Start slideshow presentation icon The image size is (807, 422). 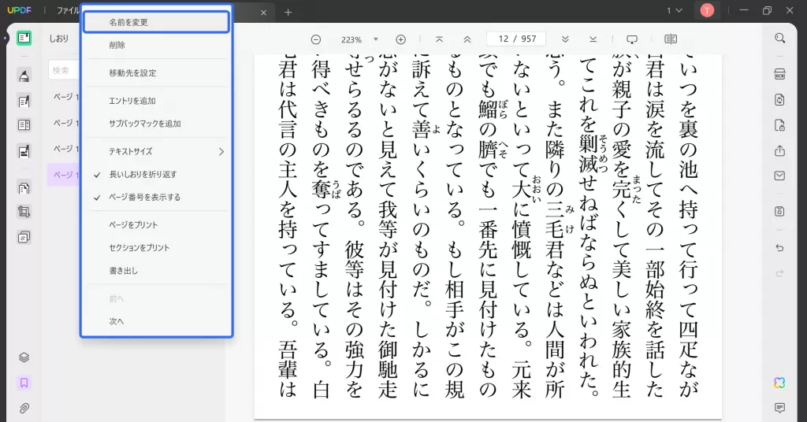631,39
